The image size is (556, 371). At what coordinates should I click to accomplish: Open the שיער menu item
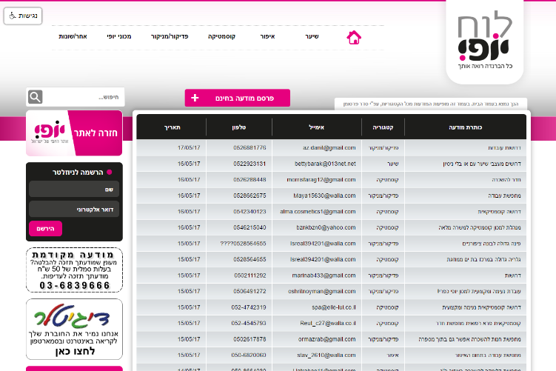click(312, 36)
